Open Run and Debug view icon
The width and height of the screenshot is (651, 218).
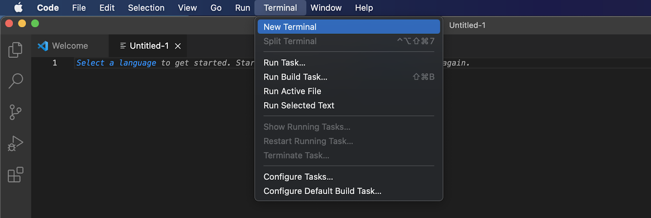[15, 143]
